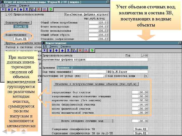Open Справка menu in the report window

tap(24, 5)
